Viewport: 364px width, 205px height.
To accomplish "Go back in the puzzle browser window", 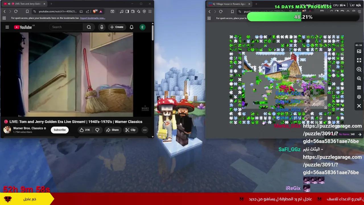I will [210, 11].
